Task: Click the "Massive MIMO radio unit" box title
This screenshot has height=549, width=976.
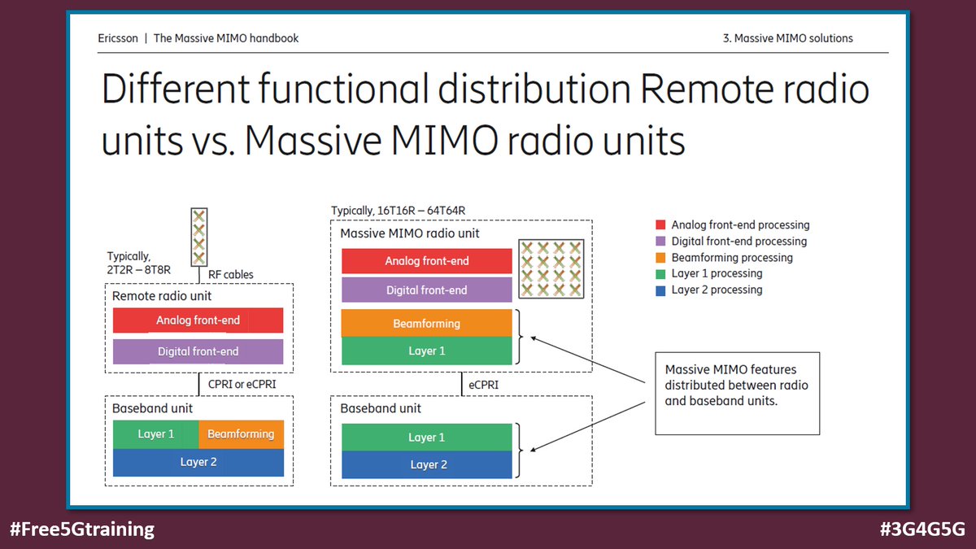Action: [410, 233]
